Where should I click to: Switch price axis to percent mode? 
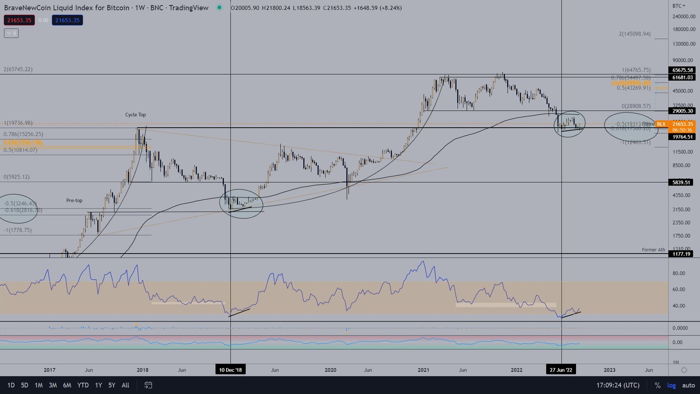(x=657, y=385)
